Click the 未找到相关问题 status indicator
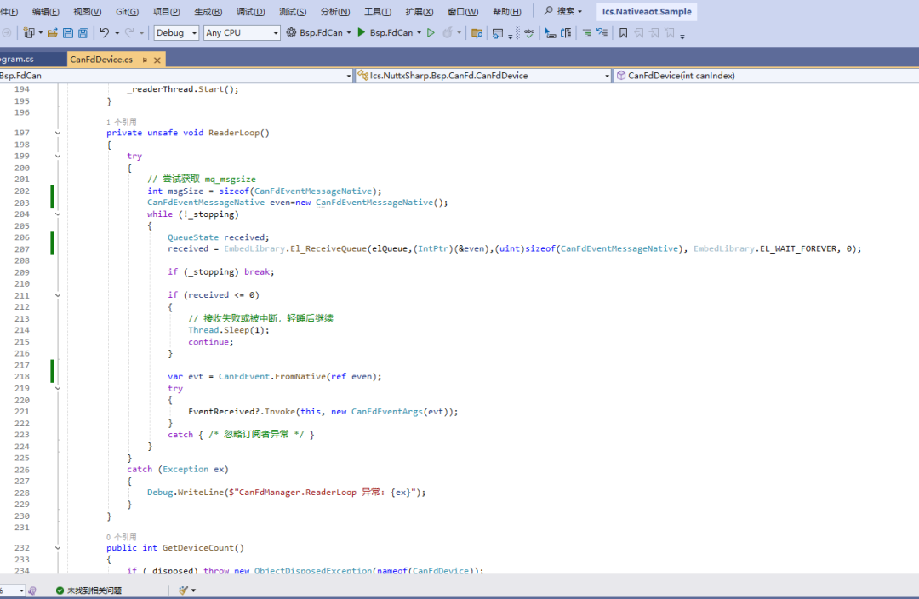919x599 pixels. (x=88, y=590)
